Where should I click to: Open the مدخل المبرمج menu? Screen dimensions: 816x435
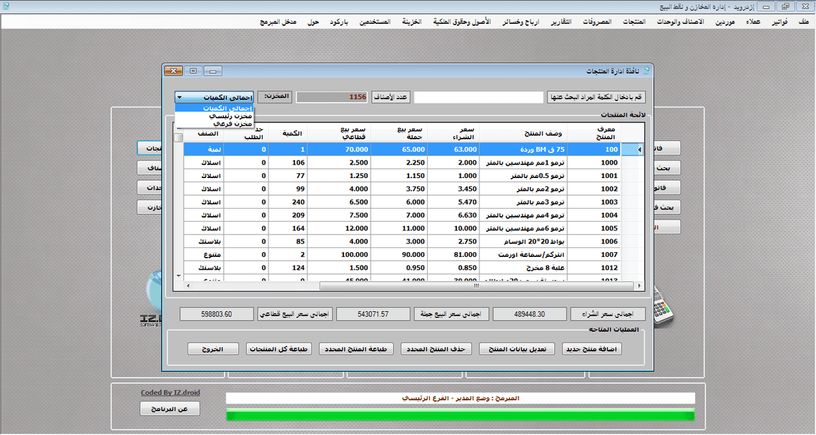tap(279, 22)
